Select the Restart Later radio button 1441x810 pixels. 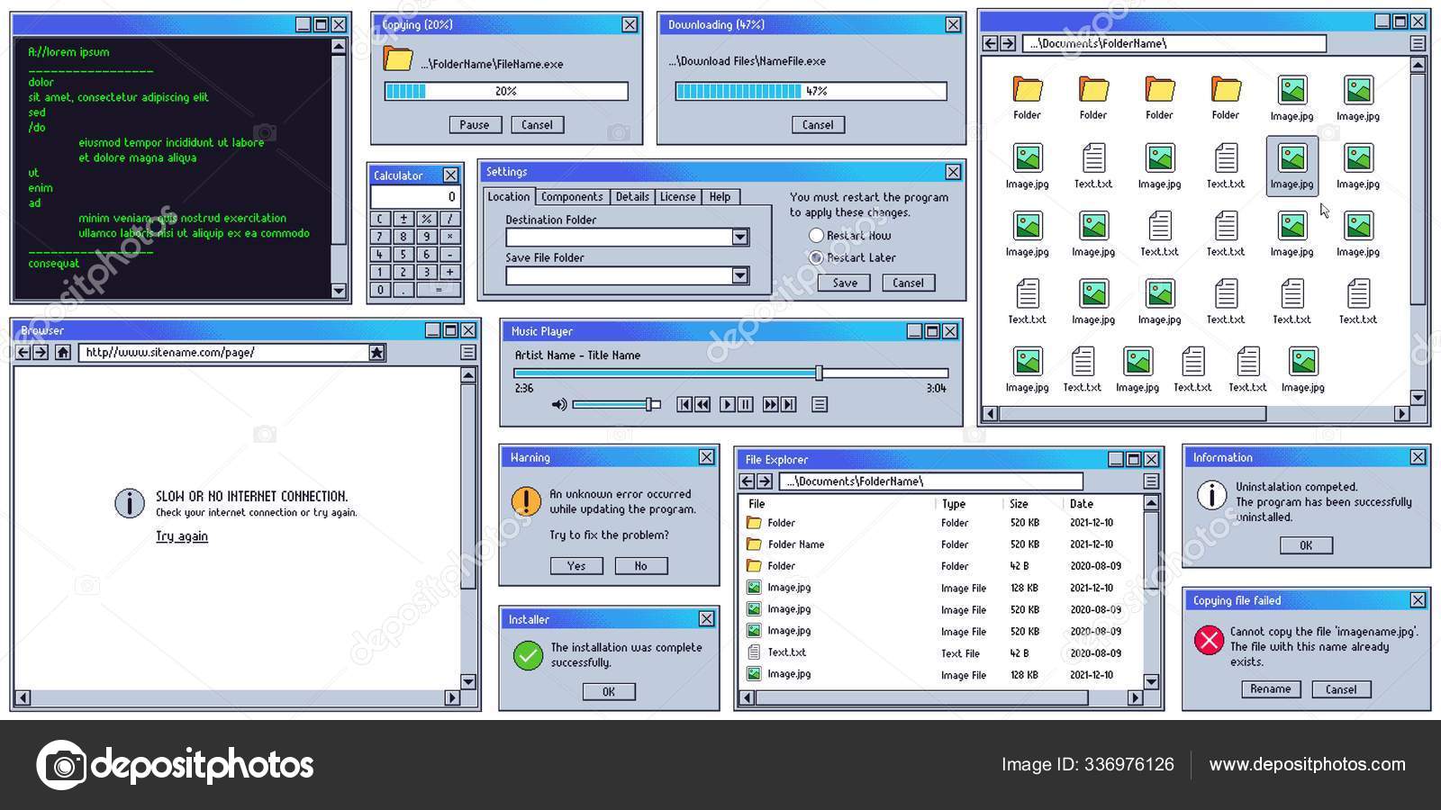tap(816, 257)
